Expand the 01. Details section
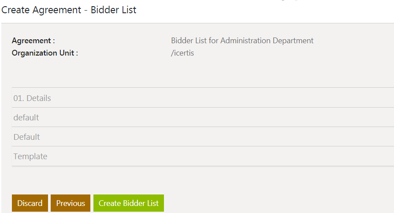This screenshot has height=213, width=394. point(32,98)
